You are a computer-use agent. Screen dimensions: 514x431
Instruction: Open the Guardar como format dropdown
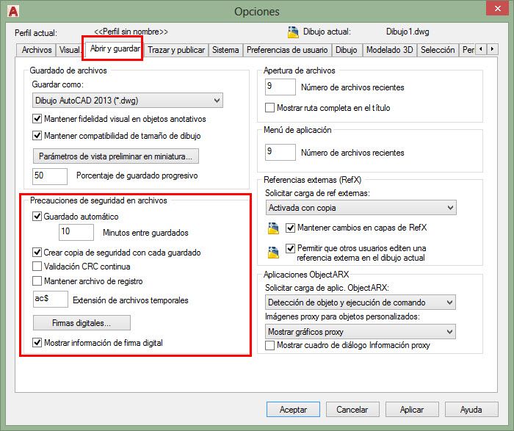[x=128, y=101]
